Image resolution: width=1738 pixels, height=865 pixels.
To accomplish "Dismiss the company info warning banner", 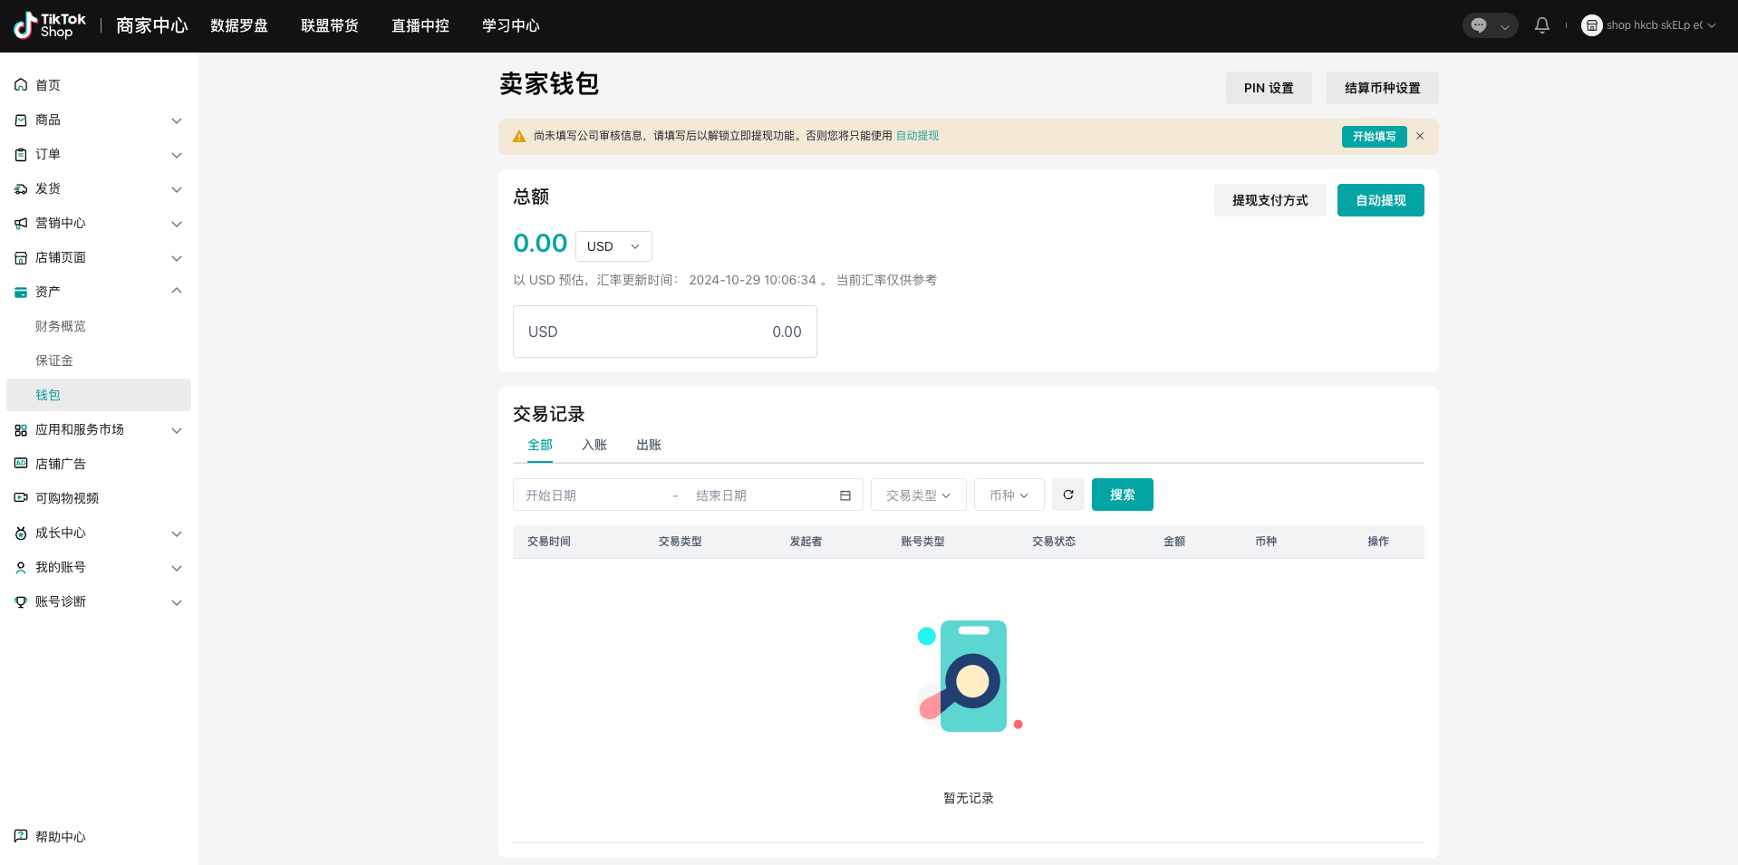I will (1420, 136).
